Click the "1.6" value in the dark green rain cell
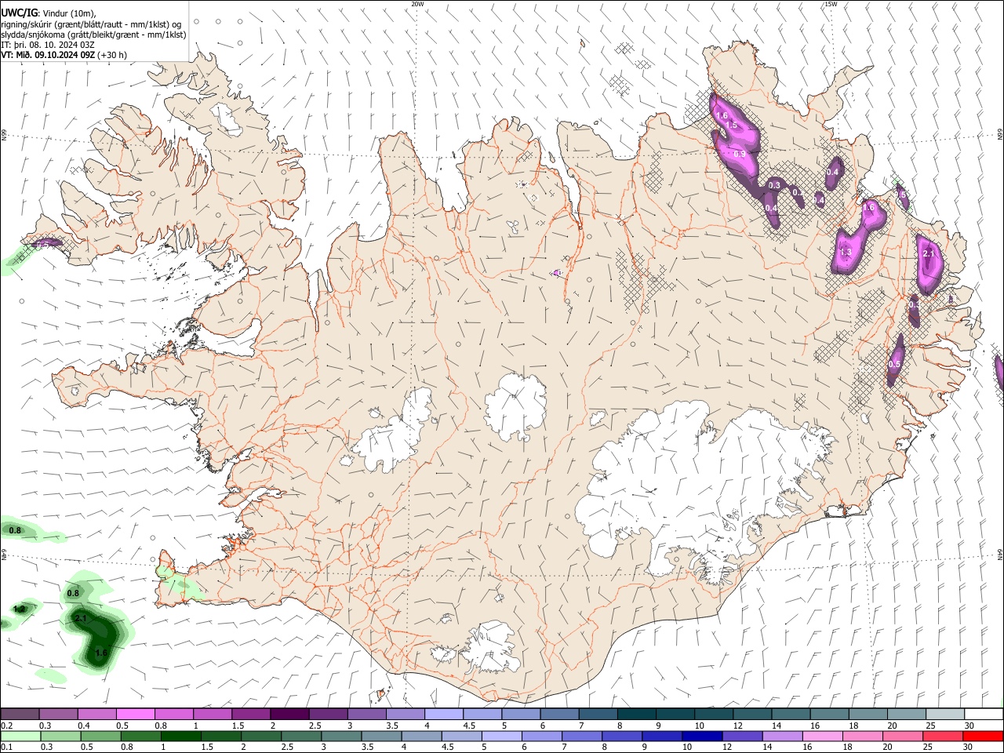1004x753 pixels. tap(100, 653)
